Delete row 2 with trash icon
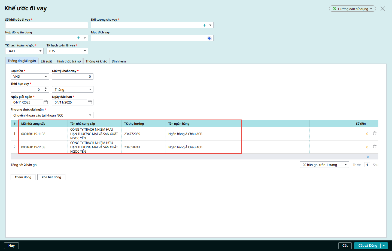The width and height of the screenshot is (392, 251). pyautogui.click(x=375, y=147)
